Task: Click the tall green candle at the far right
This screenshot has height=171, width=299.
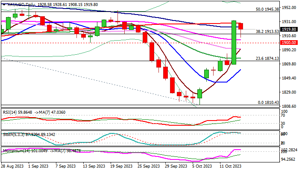Action: (234, 42)
